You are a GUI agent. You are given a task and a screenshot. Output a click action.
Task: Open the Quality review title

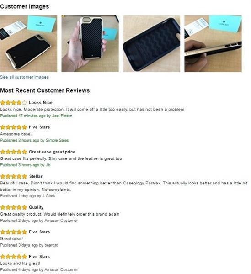click(36, 207)
